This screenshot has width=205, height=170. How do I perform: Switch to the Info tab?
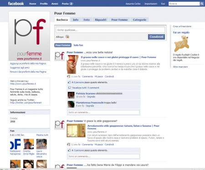76,20
